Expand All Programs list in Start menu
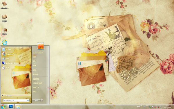Viewport: 174px width, 109px height. [16, 96]
